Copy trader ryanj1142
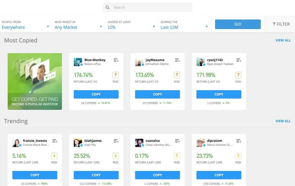This screenshot has width=295, height=186. click(219, 94)
